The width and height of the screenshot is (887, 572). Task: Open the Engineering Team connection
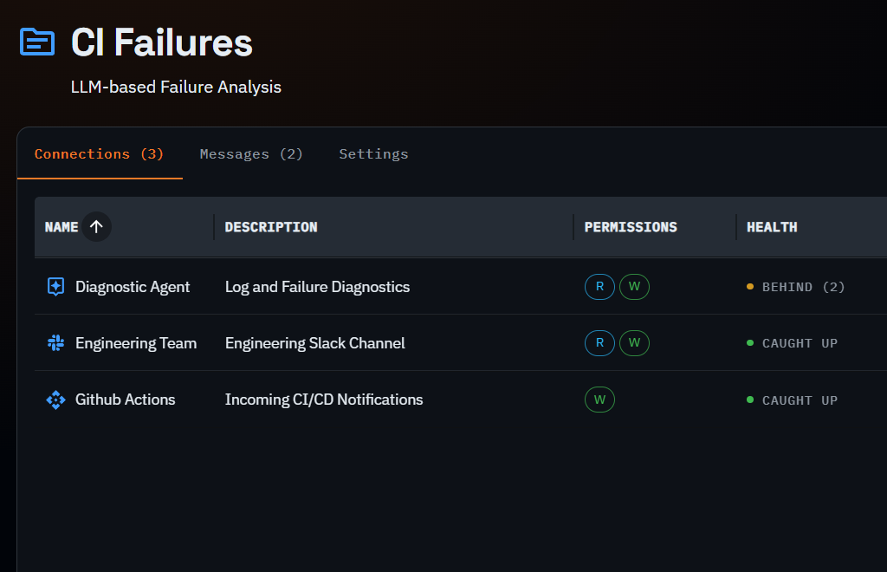point(136,343)
